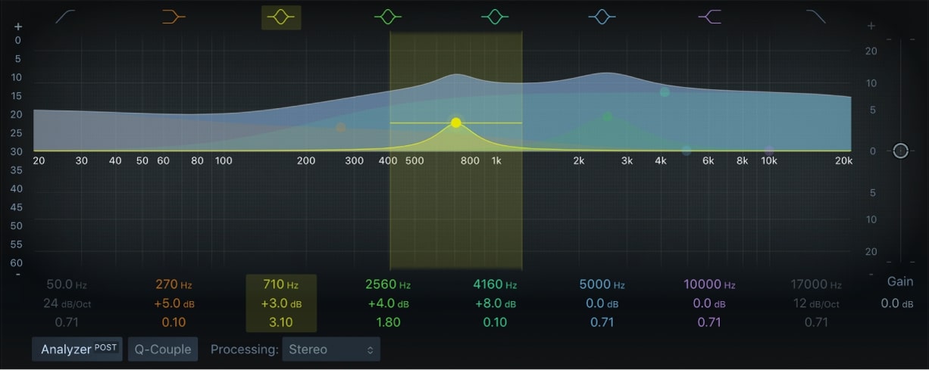Click the 1k frequency axis label
Image resolution: width=929 pixels, height=370 pixels.
coord(496,160)
